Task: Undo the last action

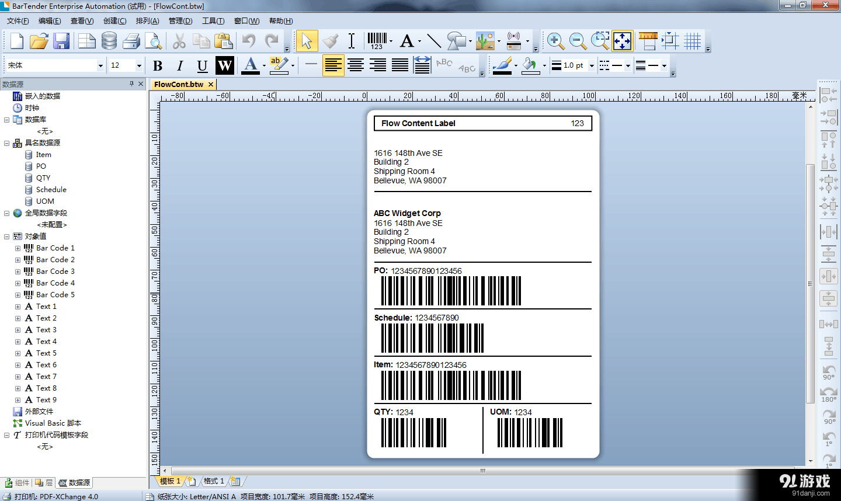Action: point(249,41)
